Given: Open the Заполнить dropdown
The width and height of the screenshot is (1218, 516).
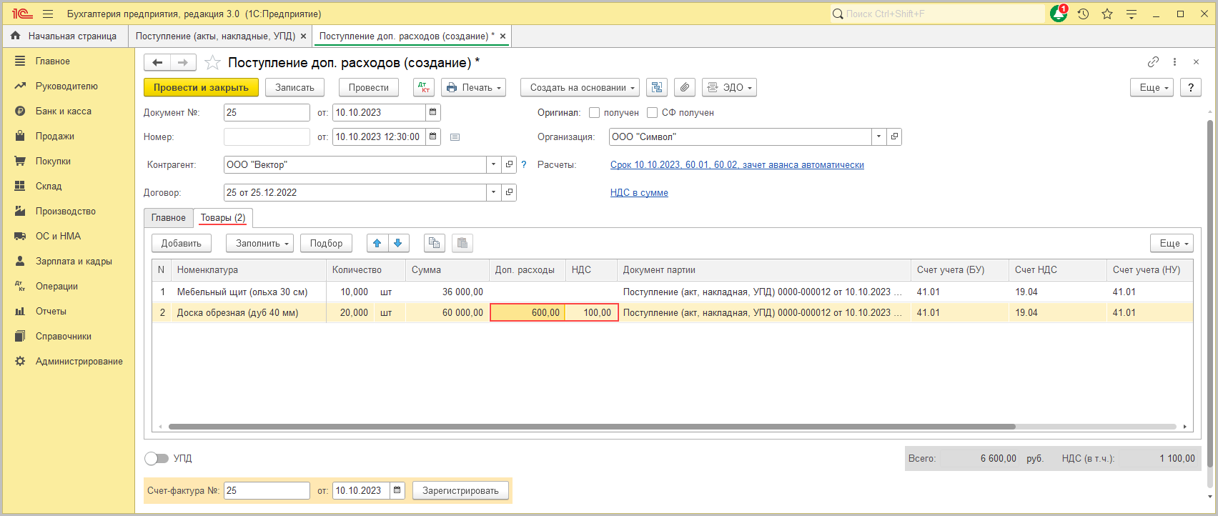Looking at the screenshot, I should [260, 243].
